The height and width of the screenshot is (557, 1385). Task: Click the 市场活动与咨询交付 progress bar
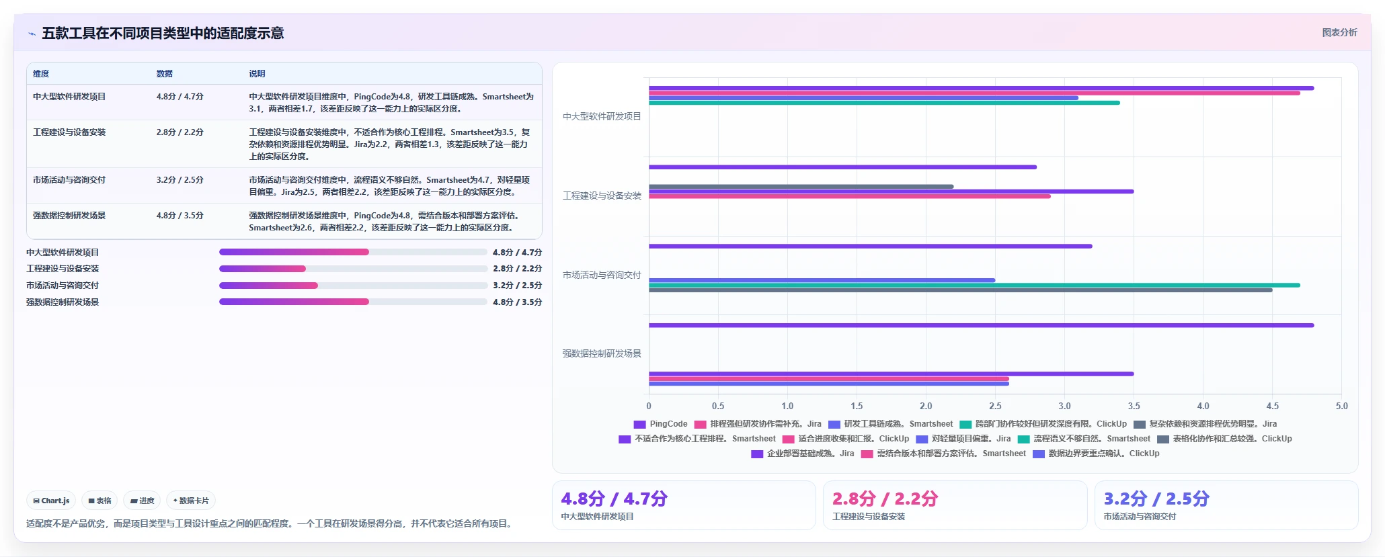353,286
